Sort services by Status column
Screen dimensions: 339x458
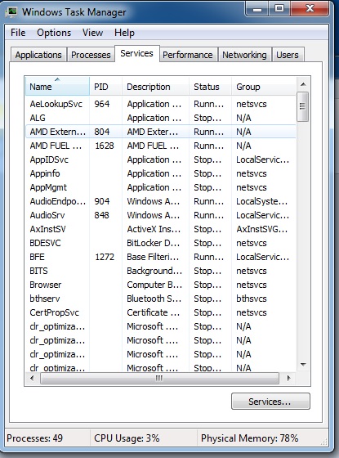pyautogui.click(x=210, y=87)
